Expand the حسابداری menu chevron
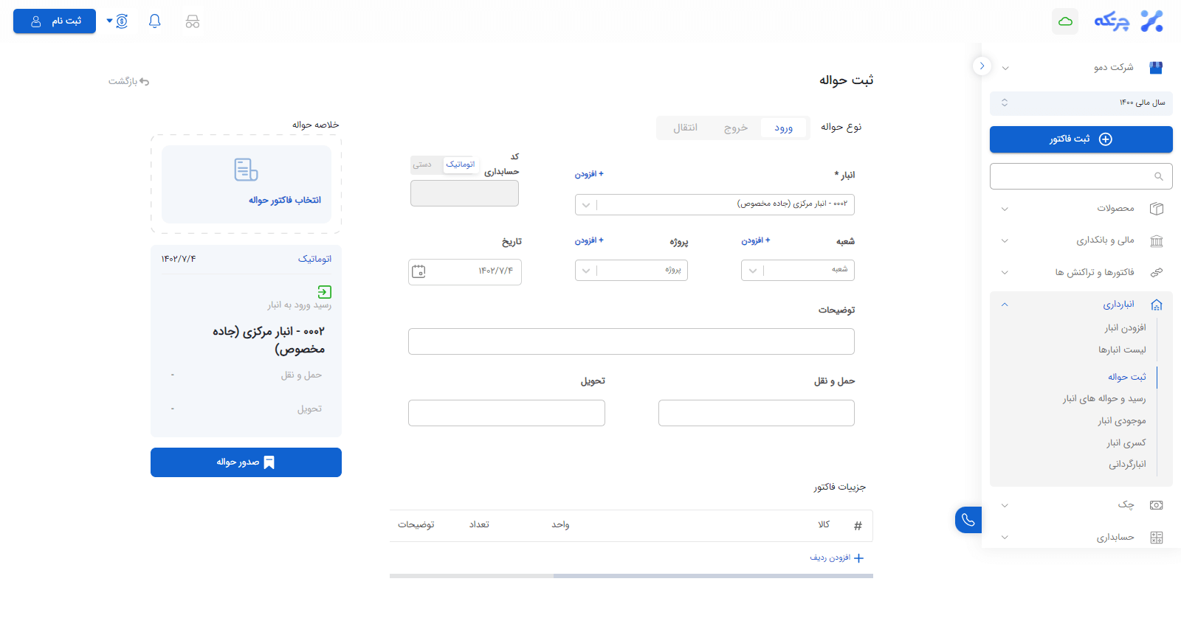 coord(1005,538)
